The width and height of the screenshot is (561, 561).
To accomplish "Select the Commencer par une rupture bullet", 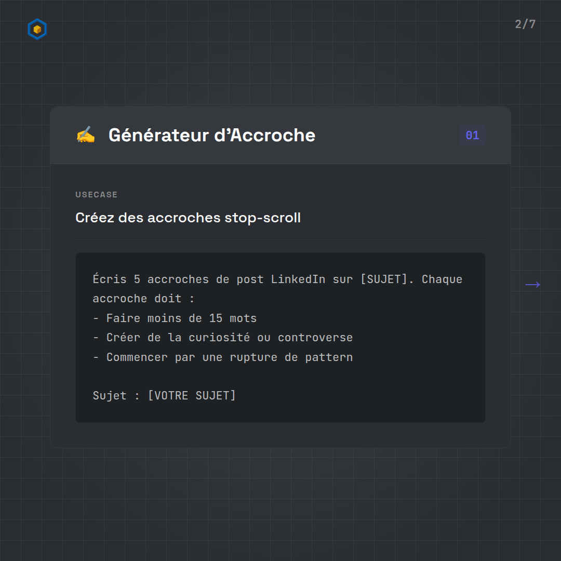I will pyautogui.click(x=222, y=357).
